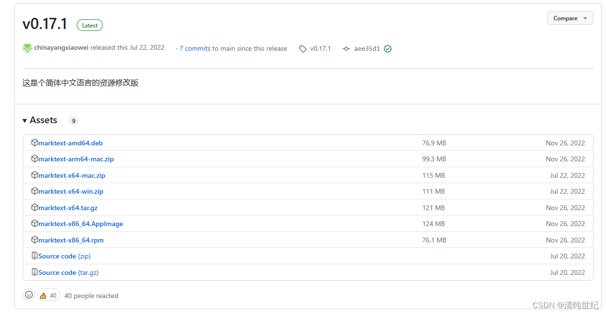Screen dimensions: 606x314
Task: Download marktext-arm64-mac.zip
Action: [x=76, y=159]
